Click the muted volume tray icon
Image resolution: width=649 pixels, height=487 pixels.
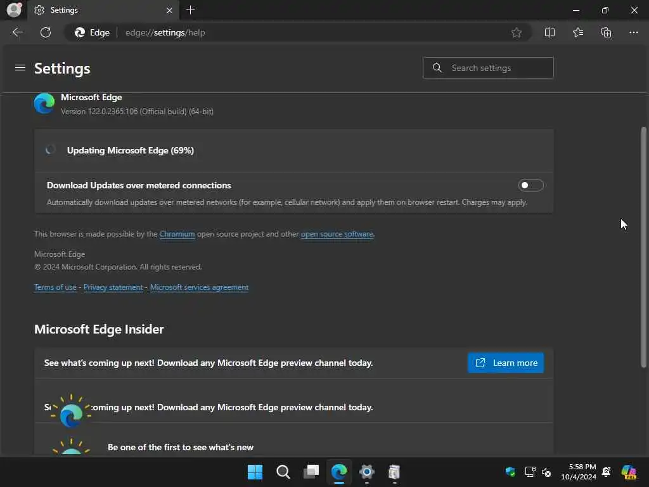coord(546,472)
